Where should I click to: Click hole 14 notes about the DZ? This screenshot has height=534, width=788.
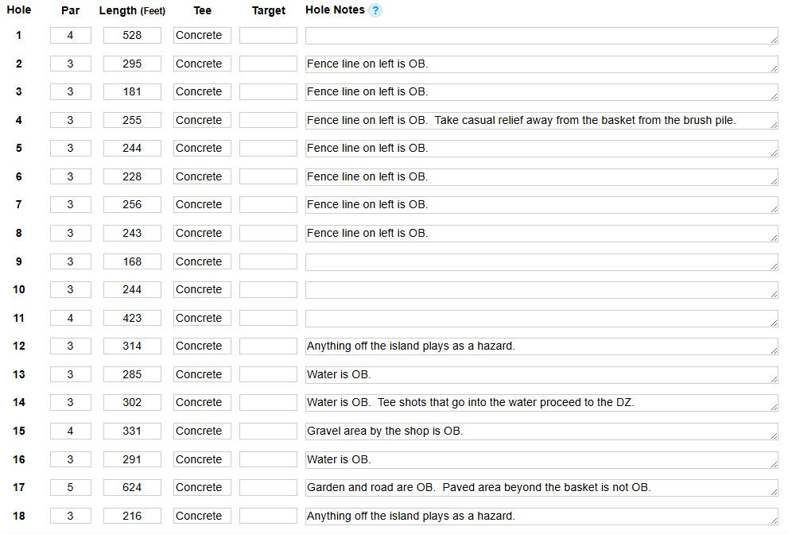(x=542, y=402)
